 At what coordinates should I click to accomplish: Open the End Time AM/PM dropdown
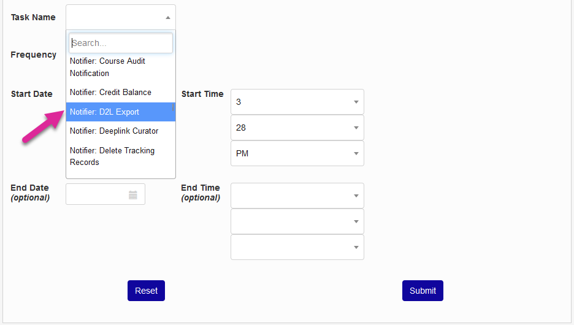click(x=297, y=247)
